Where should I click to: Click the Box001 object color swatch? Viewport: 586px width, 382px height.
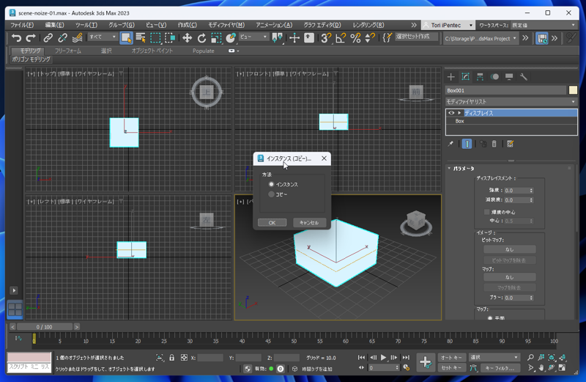pyautogui.click(x=573, y=90)
